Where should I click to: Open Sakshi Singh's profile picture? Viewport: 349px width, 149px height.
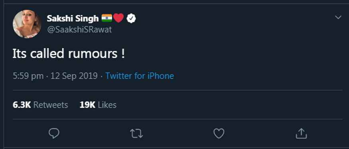(x=27, y=24)
